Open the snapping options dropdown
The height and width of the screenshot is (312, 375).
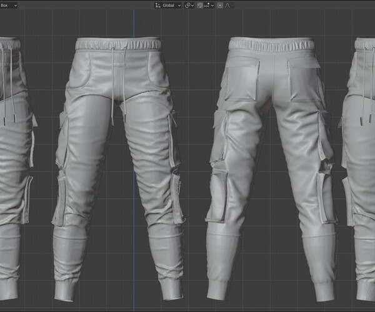pyautogui.click(x=209, y=5)
